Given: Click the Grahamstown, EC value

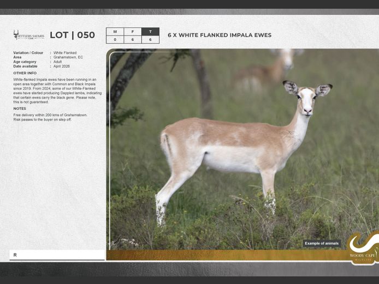Looking at the screenshot, I should tap(68, 57).
